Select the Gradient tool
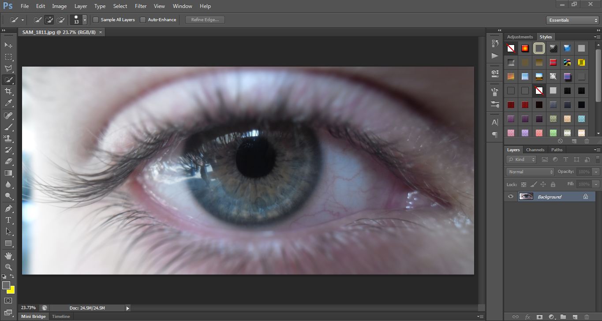Image resolution: width=602 pixels, height=321 pixels. click(8, 173)
